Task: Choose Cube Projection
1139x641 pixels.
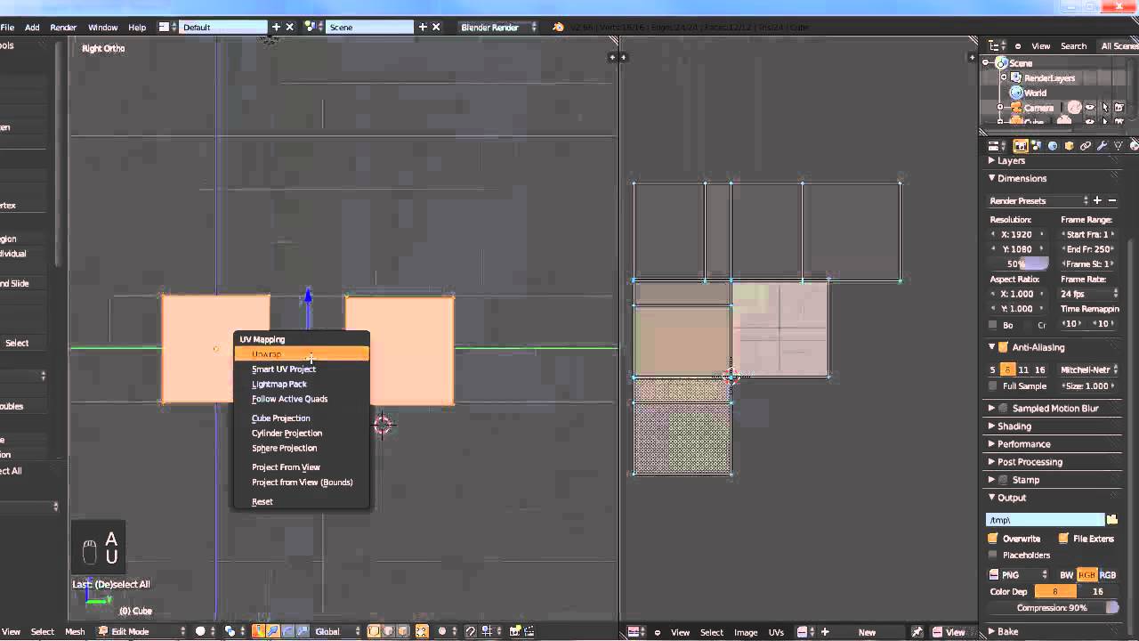Action: [302, 418]
